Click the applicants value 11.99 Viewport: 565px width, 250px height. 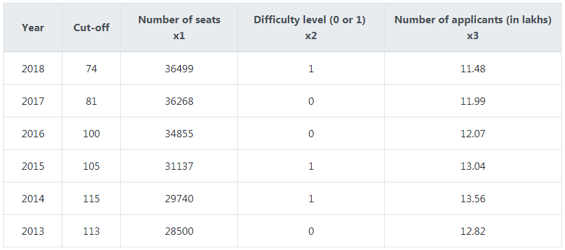point(473,101)
